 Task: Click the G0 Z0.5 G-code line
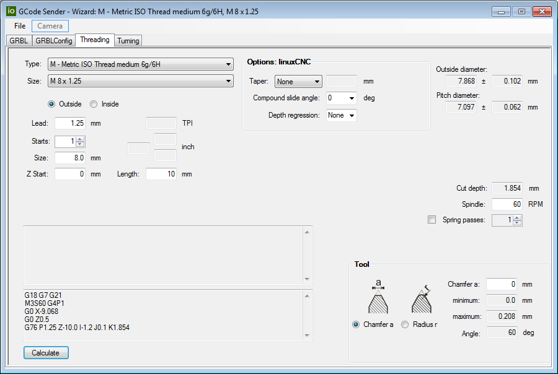[37, 320]
